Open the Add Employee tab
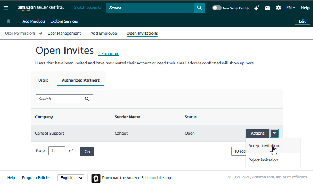Screen dimensions: 313x187 point(104,33)
